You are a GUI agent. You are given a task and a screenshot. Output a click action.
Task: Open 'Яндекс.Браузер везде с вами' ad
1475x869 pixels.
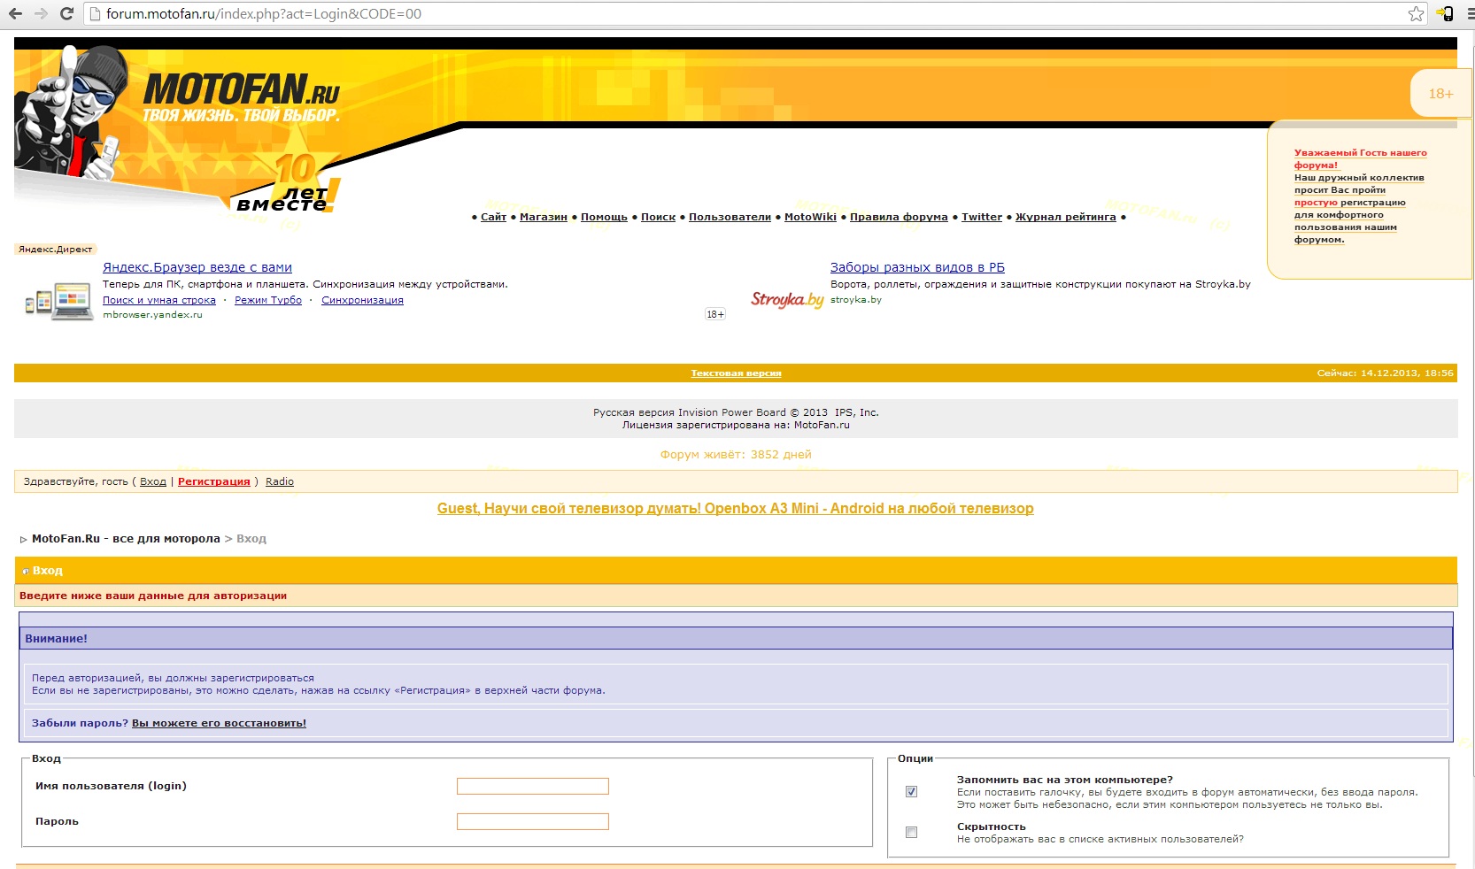click(x=197, y=267)
